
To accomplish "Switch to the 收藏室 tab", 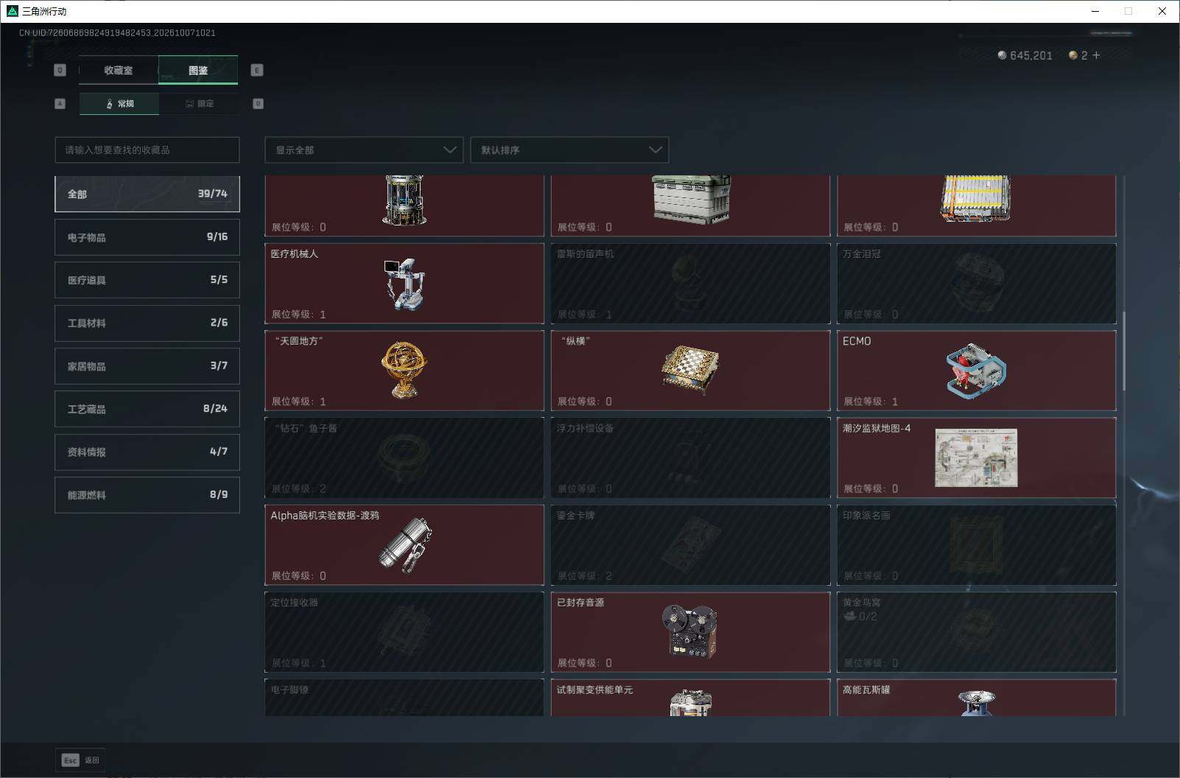I will coord(119,70).
